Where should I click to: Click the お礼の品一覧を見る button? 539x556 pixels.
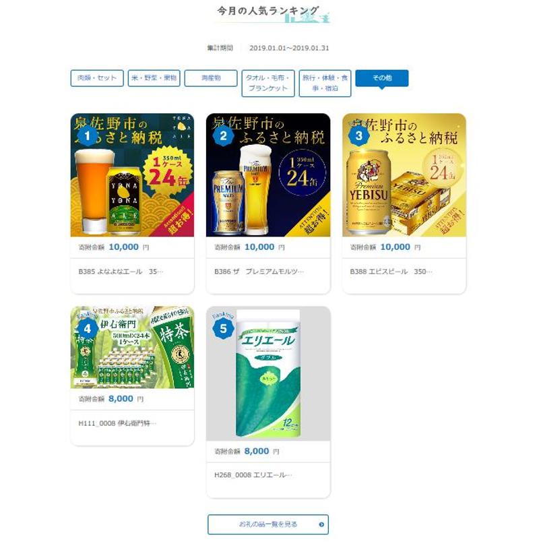pos(268,524)
